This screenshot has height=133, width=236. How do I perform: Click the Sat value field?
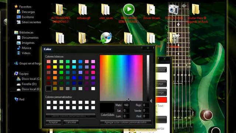coord(126,111)
